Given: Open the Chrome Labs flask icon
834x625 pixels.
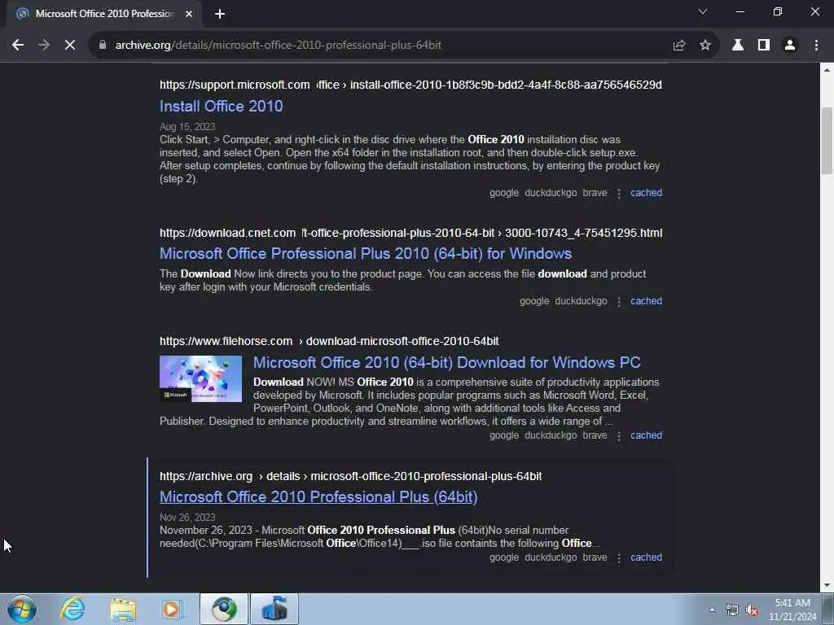Looking at the screenshot, I should click(x=738, y=46).
